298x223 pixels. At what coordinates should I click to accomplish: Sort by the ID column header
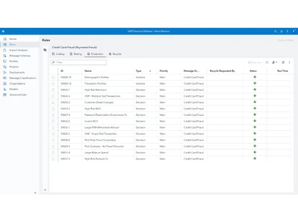tap(62, 71)
